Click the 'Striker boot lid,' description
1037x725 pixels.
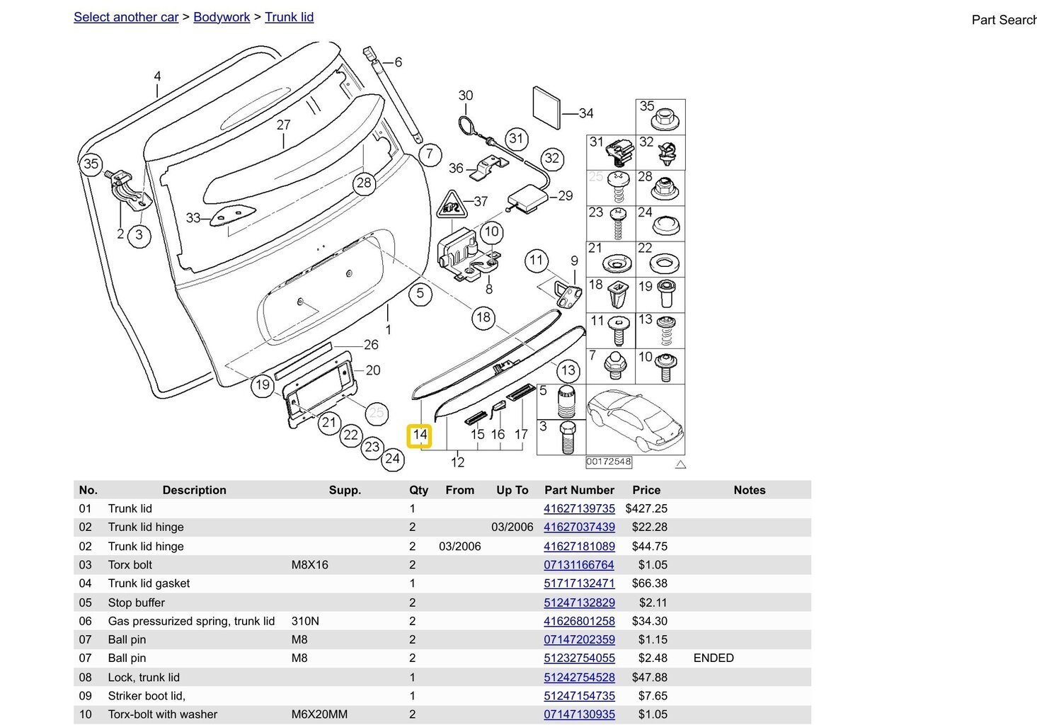[x=147, y=696]
